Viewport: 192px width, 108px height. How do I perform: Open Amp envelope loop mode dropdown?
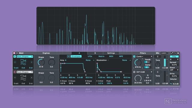coord(90,60)
